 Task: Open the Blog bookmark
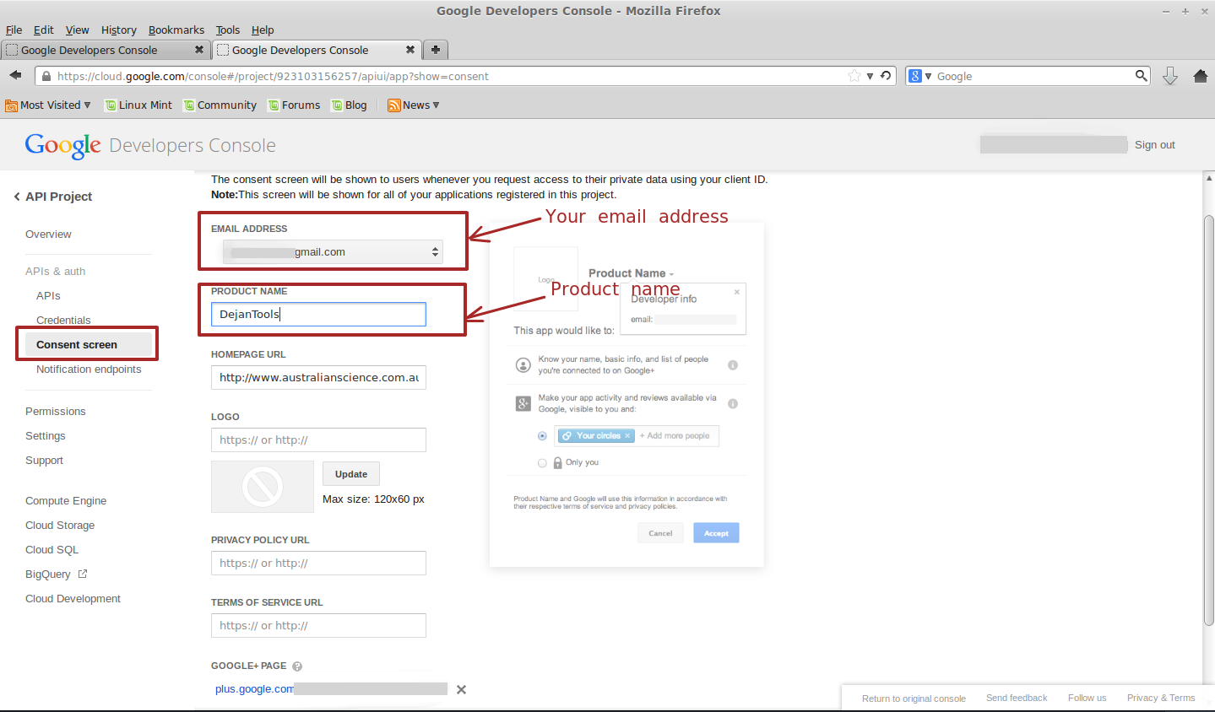(350, 105)
